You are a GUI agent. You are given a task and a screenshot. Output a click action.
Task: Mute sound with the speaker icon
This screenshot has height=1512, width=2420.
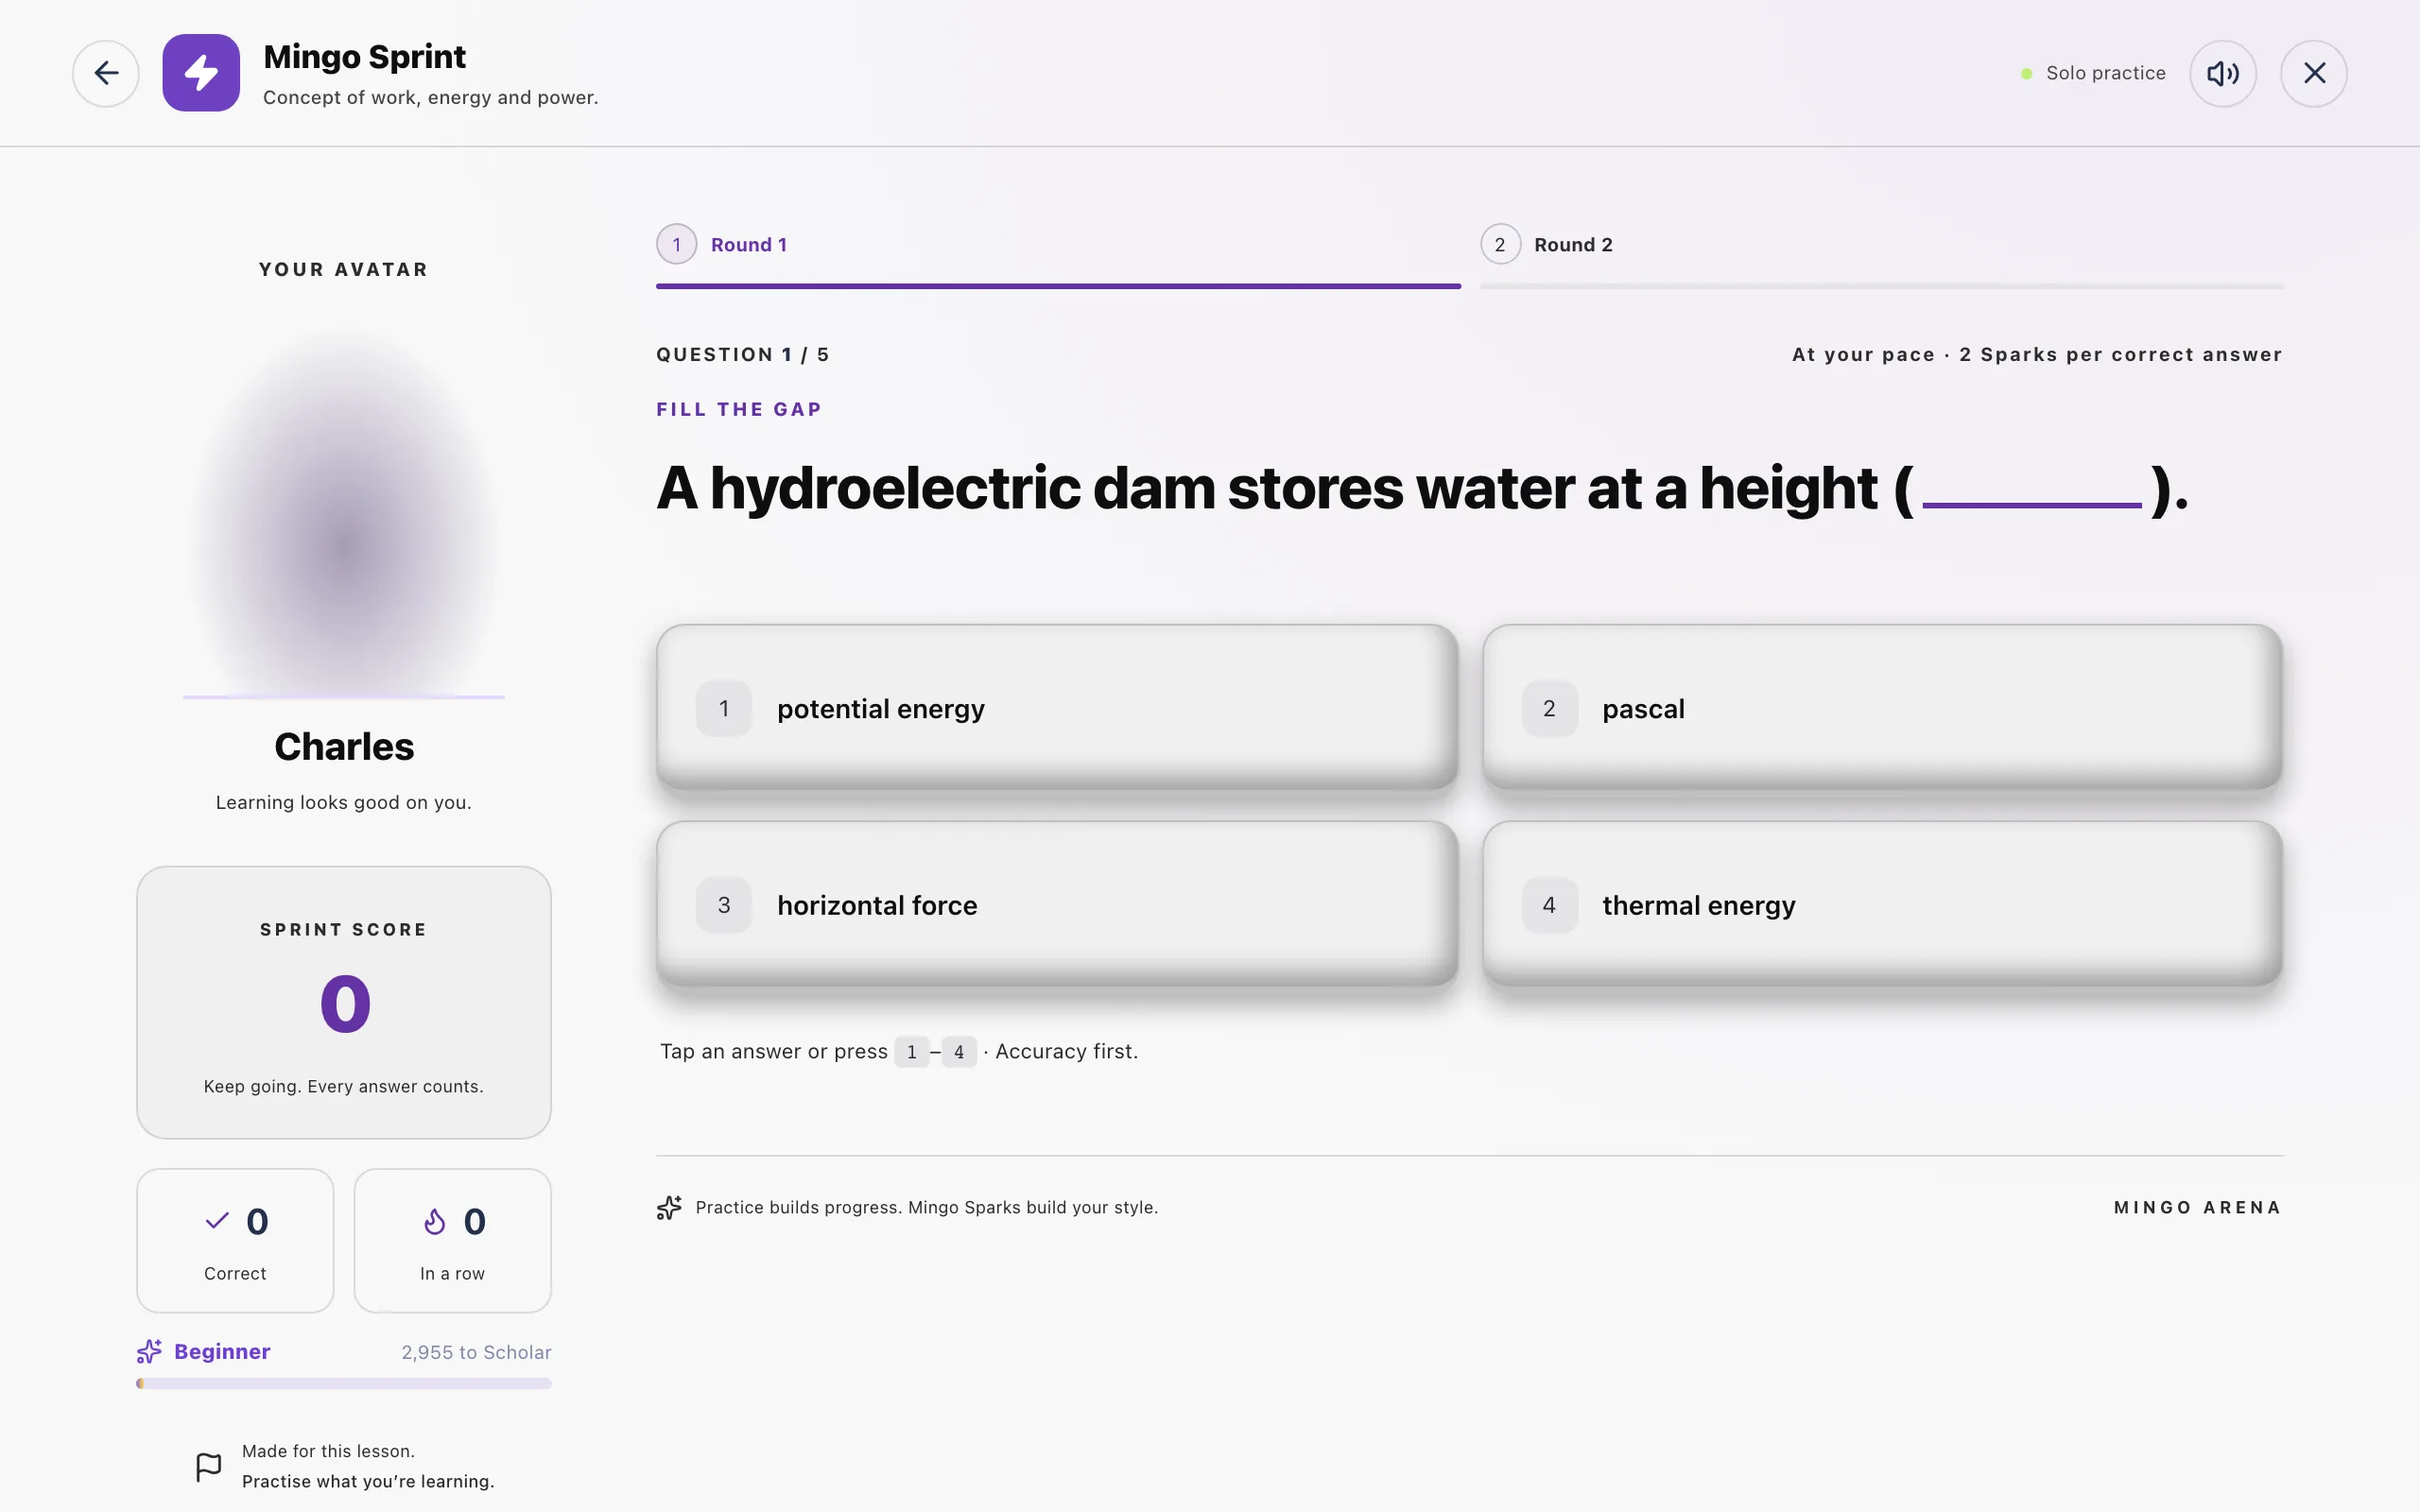(x=2222, y=73)
